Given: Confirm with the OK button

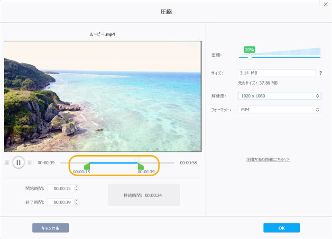Looking at the screenshot, I should pos(281,228).
